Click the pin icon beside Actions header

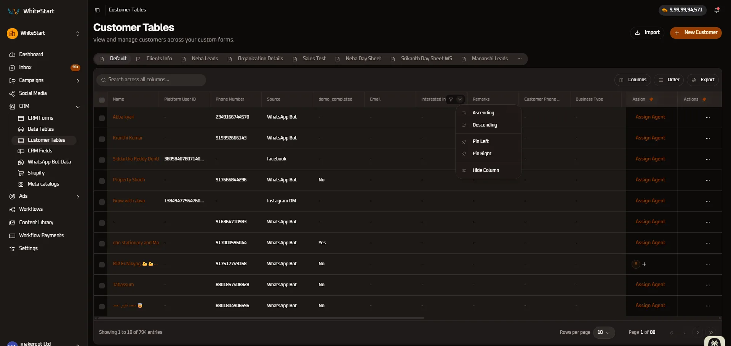[704, 99]
